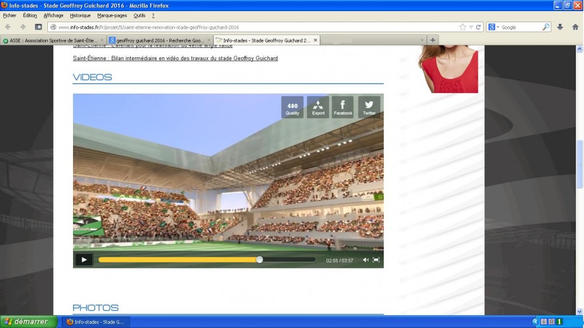Close the Info-stades tab
Screen dimensions: 584x328
pyautogui.click(x=315, y=40)
